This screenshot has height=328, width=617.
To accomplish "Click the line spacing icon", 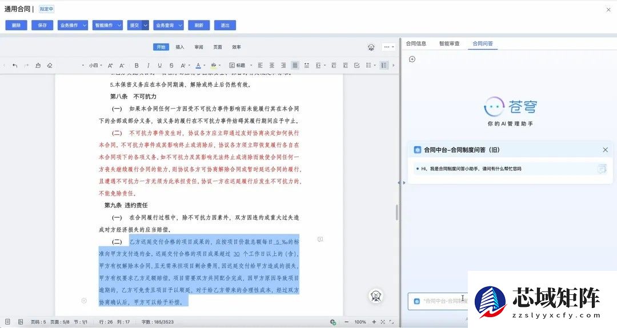I will click(x=318, y=65).
